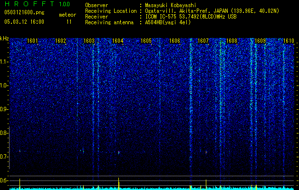Click the tall yellow intensity spike under 1604
299x190 pixels.
point(119,184)
